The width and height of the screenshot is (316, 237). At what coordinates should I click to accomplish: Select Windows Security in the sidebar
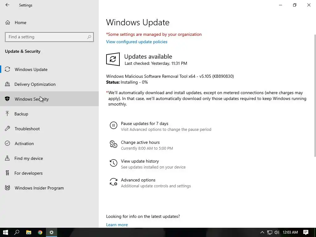(49, 99)
